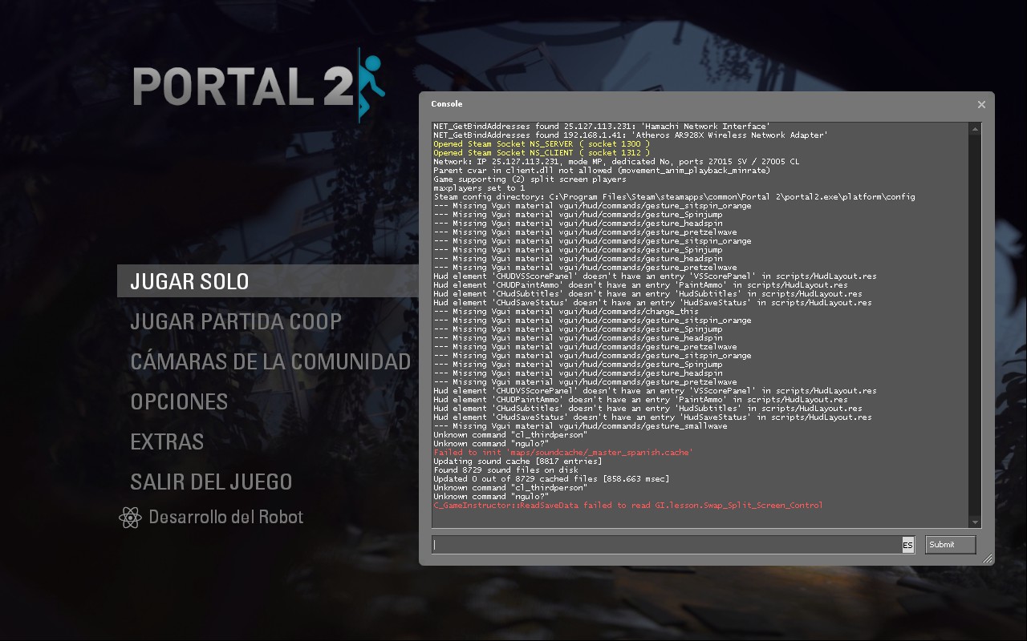Viewport: 1027px width, 641px height.
Task: Click 'Updating sound cache [8817 entries]' line
Action: click(518, 462)
